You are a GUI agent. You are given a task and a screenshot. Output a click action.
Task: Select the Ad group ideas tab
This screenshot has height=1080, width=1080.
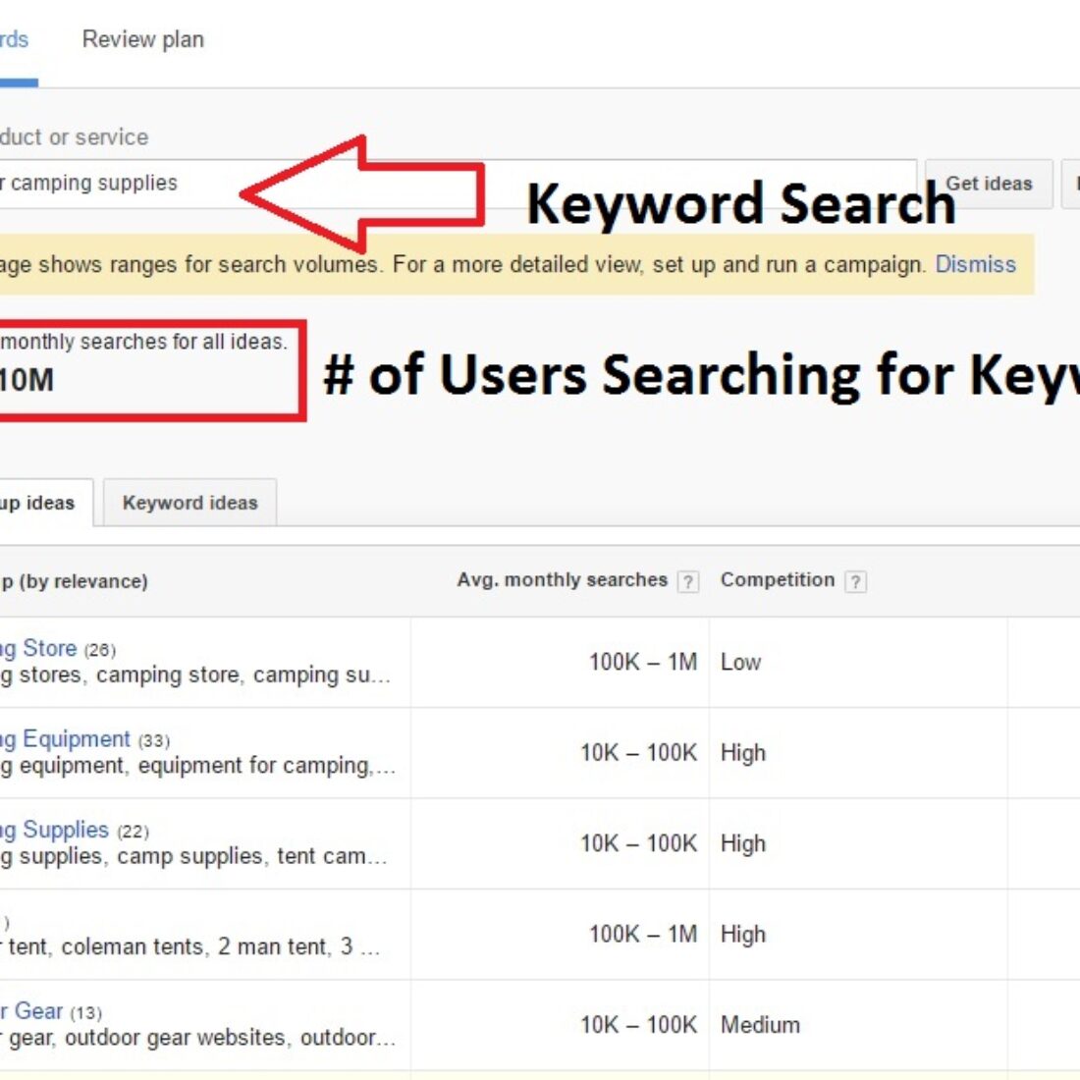(x=39, y=503)
